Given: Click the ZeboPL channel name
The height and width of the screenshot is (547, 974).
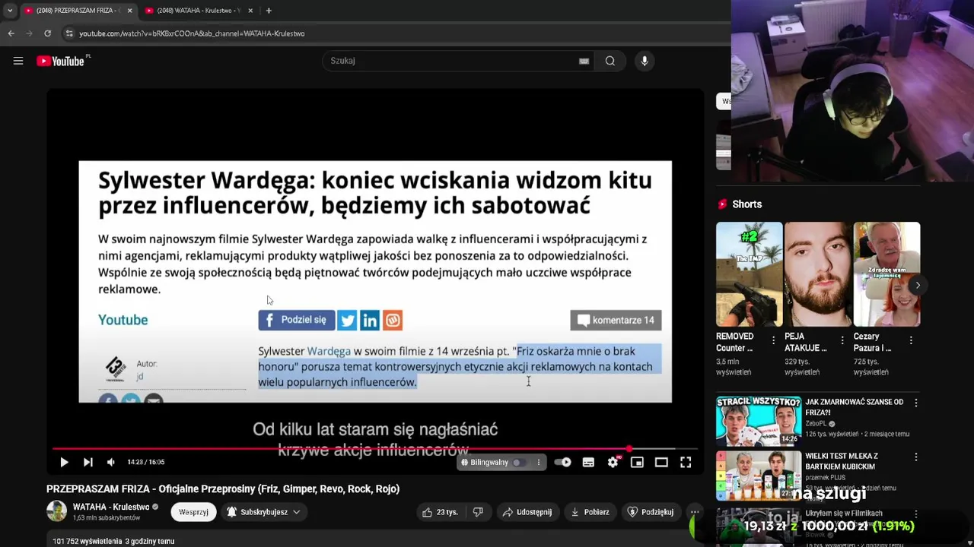Looking at the screenshot, I should coord(816,423).
